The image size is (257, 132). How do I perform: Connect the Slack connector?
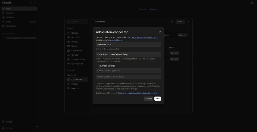click(x=182, y=35)
